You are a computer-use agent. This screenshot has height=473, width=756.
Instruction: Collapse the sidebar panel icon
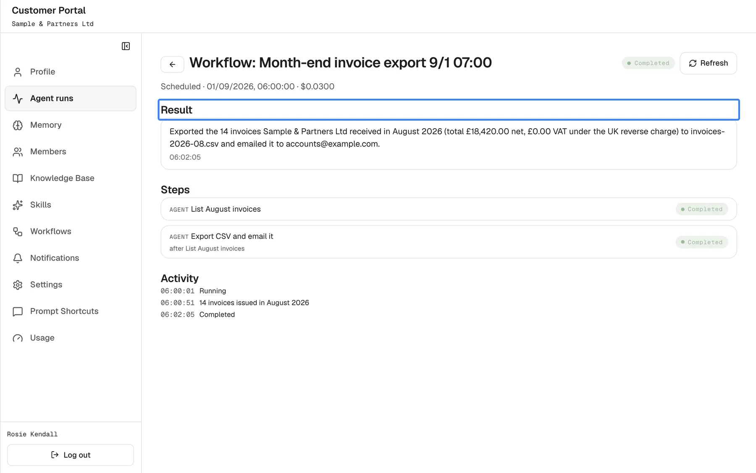tap(126, 46)
